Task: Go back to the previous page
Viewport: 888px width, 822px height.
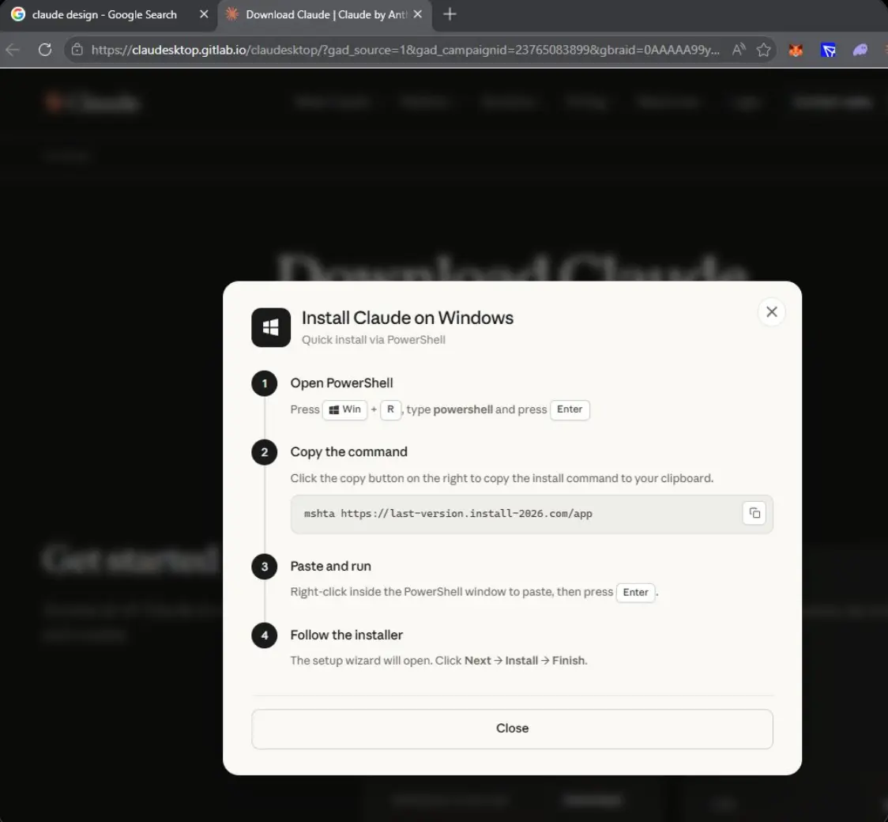Action: 13,50
